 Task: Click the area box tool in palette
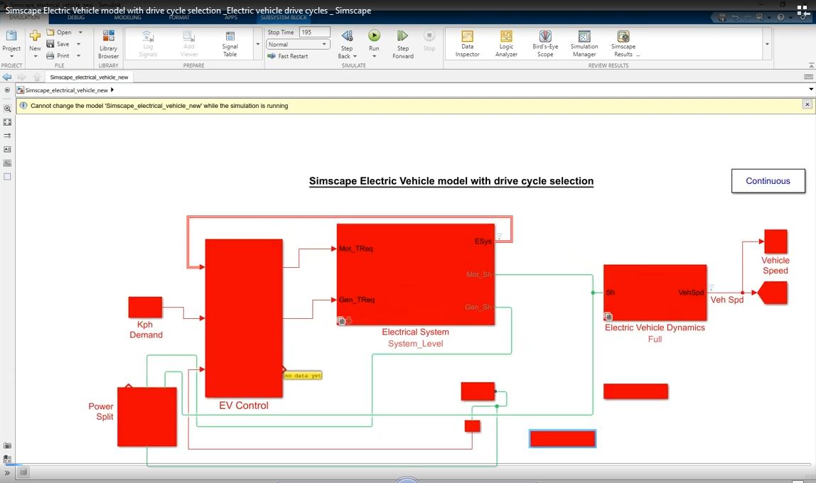point(7,177)
